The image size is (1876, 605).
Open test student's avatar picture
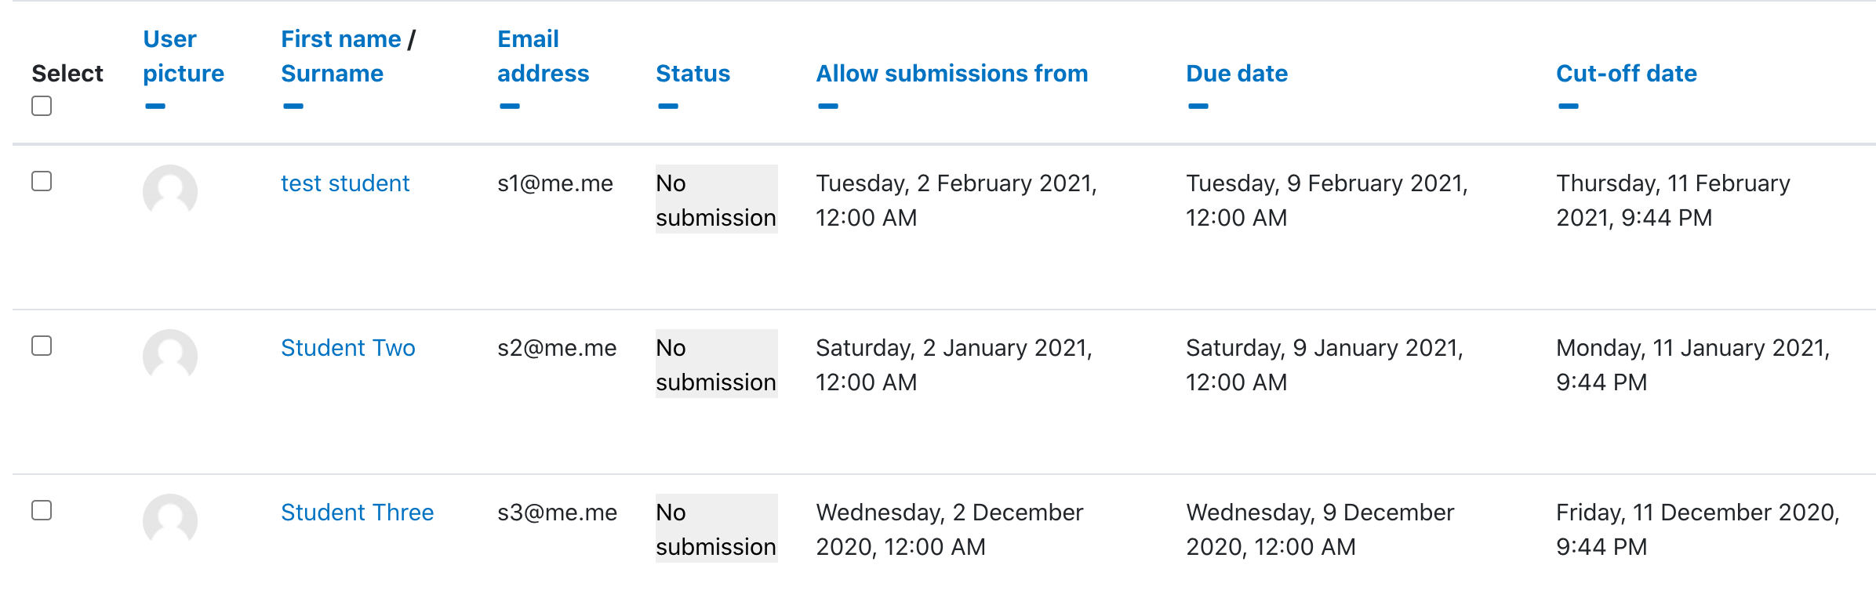point(170,191)
